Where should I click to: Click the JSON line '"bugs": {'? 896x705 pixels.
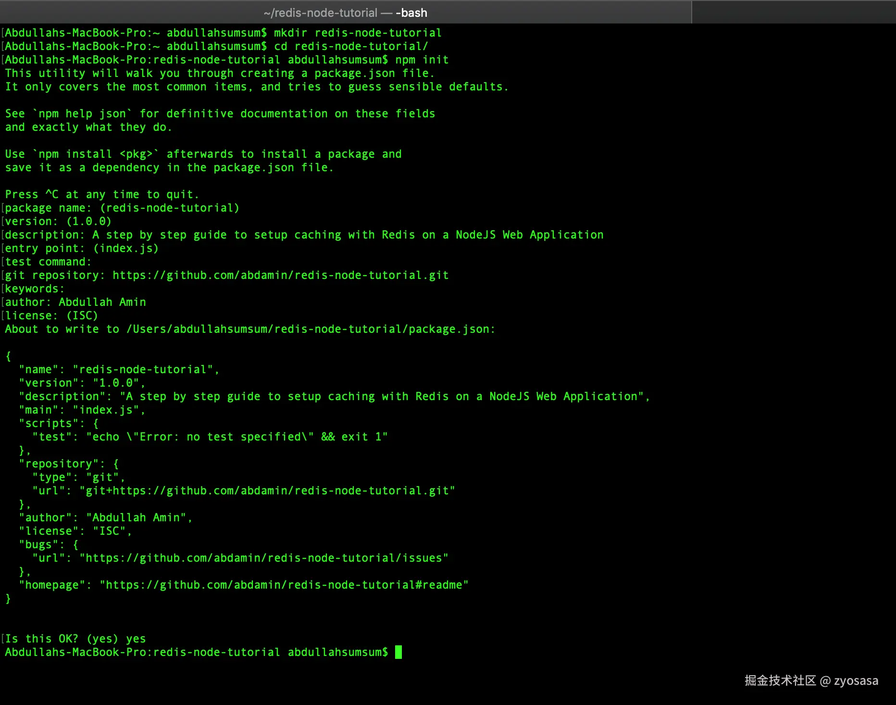point(49,544)
